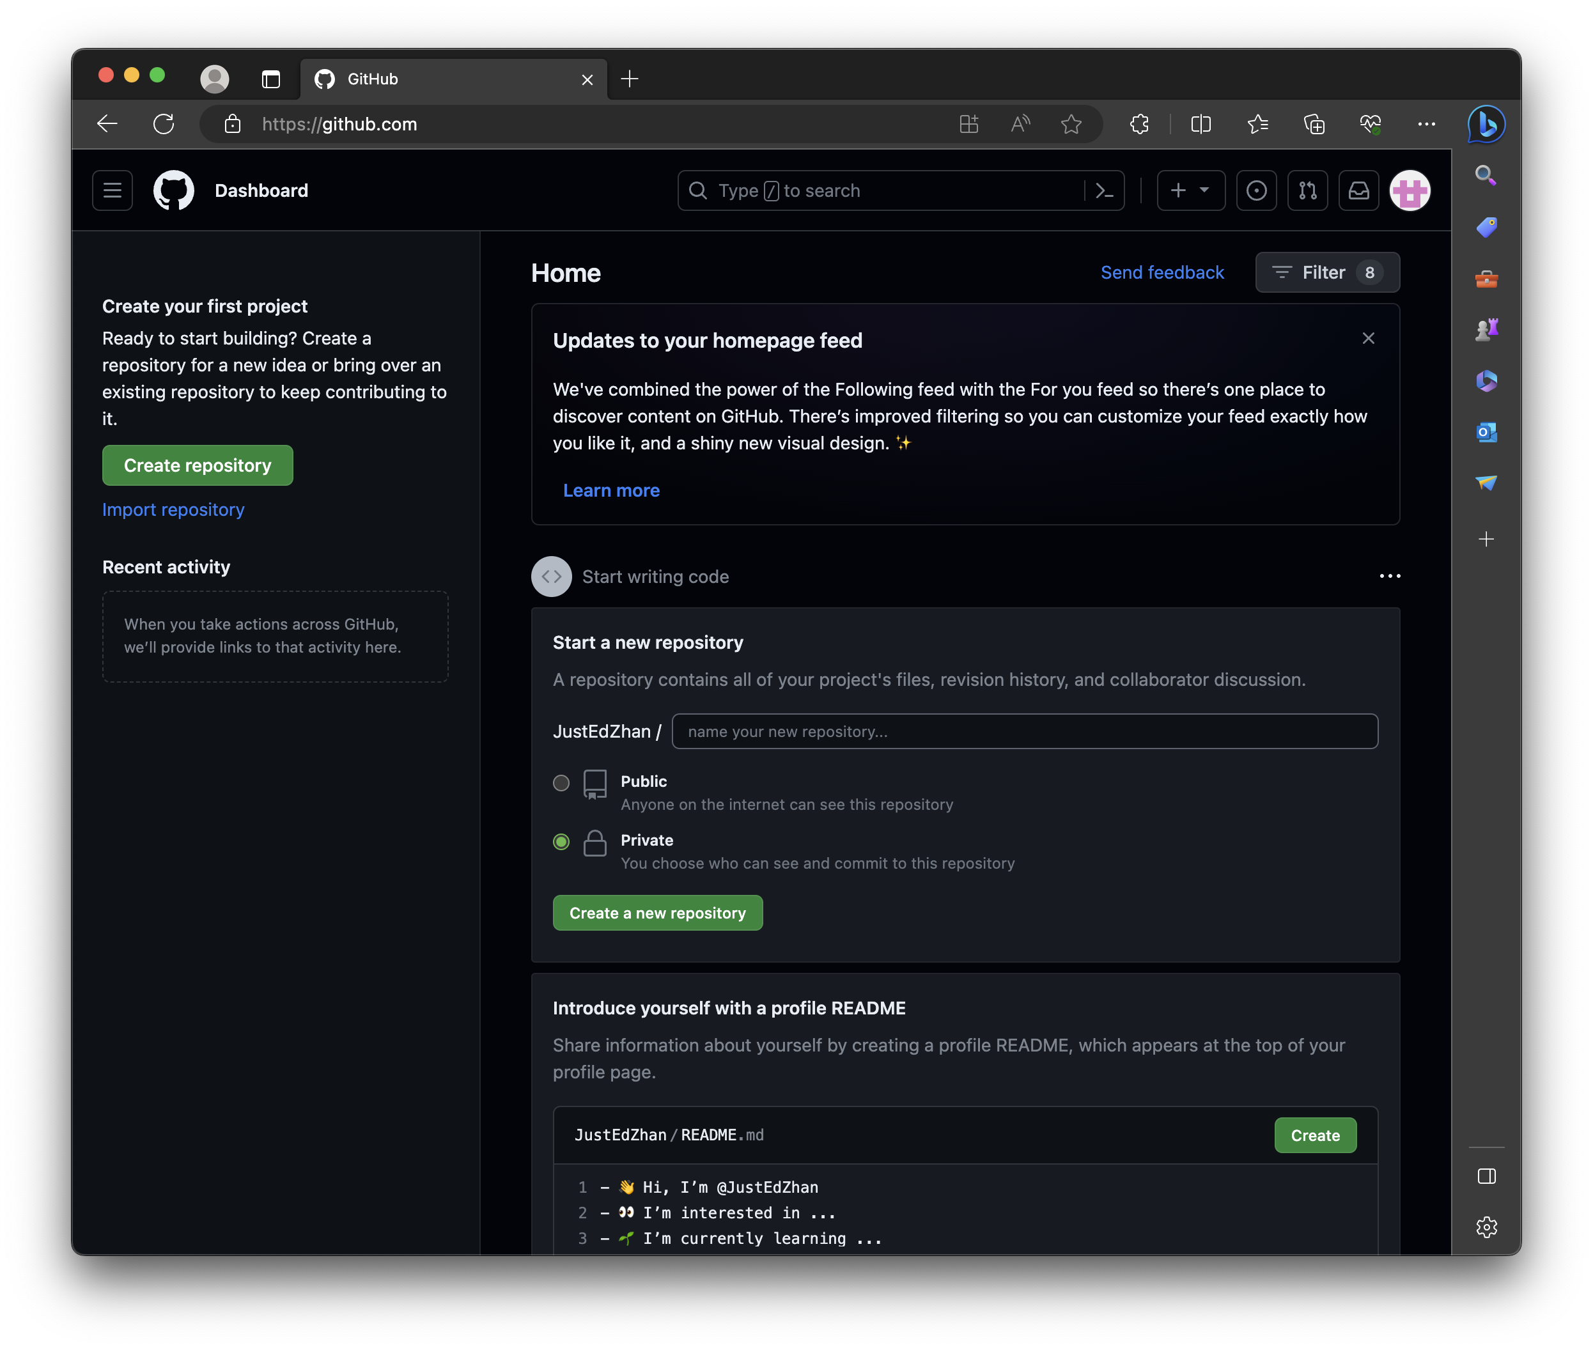The height and width of the screenshot is (1350, 1593).
Task: Click the GitHub Octocat logo
Action: click(x=174, y=190)
